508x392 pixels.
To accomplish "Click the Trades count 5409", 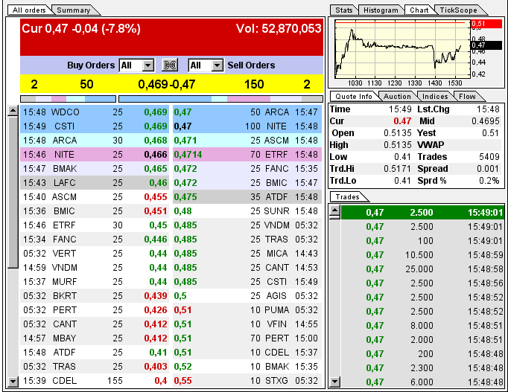I will 489,157.
